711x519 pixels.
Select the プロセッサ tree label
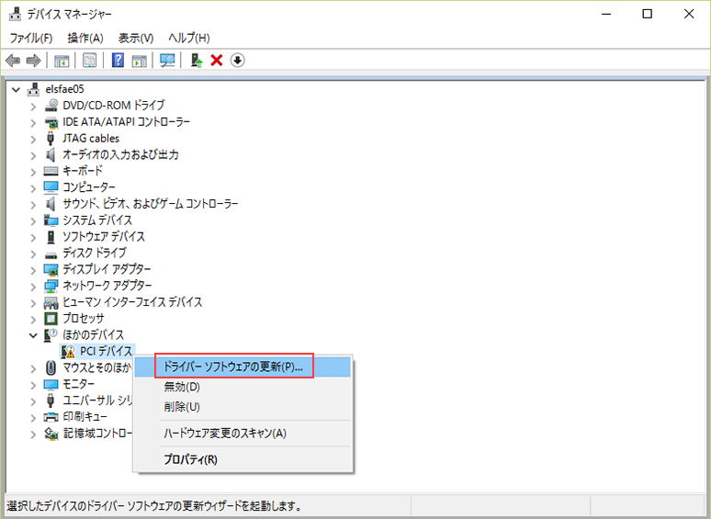(84, 318)
